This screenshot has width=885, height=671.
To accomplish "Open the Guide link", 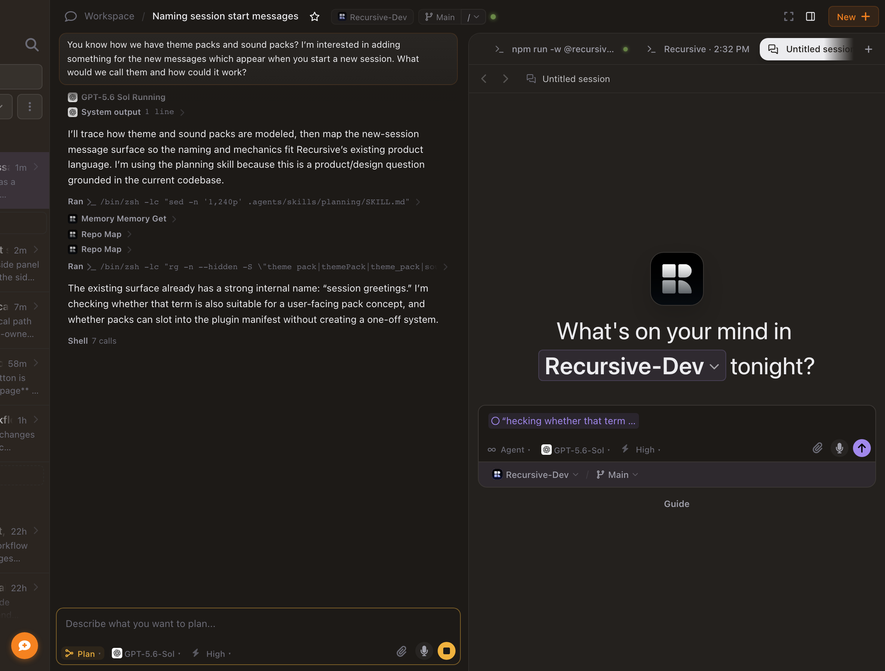I will click(x=677, y=504).
